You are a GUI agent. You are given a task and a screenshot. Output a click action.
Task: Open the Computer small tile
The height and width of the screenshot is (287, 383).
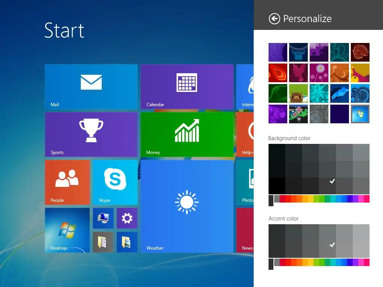pyautogui.click(x=103, y=218)
